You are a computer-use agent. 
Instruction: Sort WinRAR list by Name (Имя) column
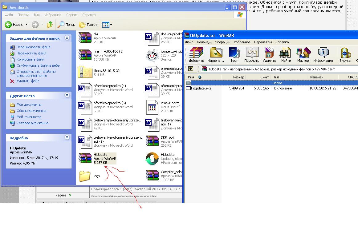pyautogui.click(x=203, y=77)
